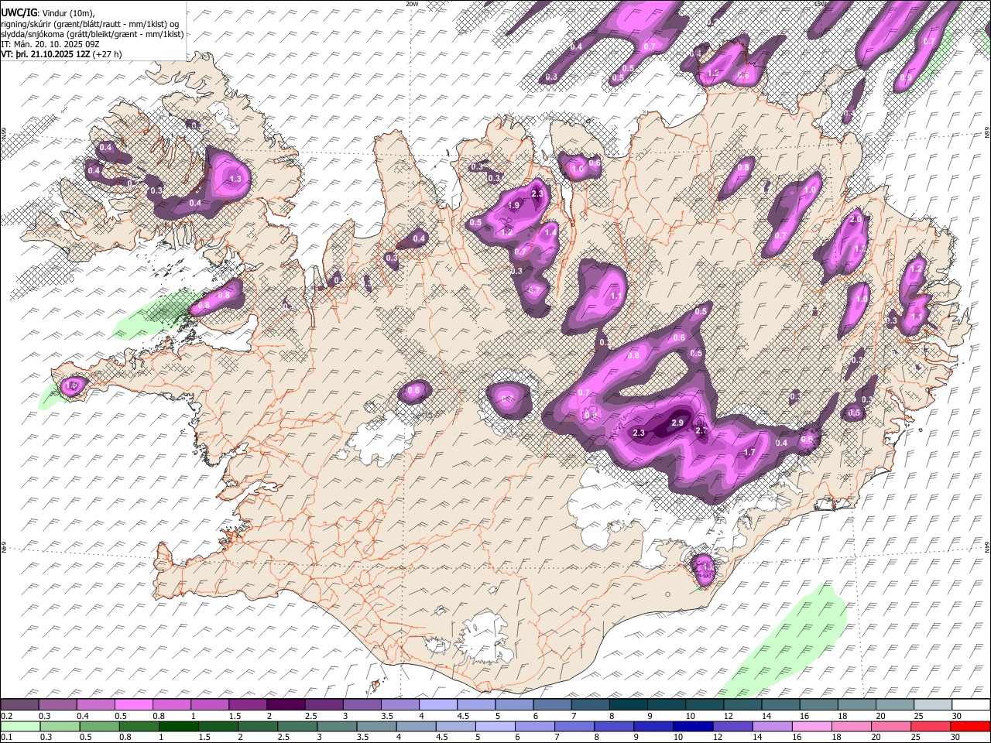Image resolution: width=991 pixels, height=743 pixels.
Task: Click the 1.9 label's neighbouring 1.2 value below it
Action: pos(507,232)
